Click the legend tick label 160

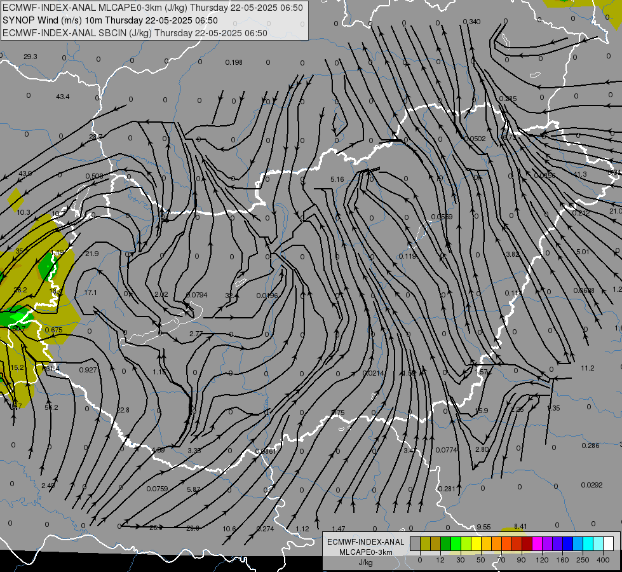[x=562, y=560]
